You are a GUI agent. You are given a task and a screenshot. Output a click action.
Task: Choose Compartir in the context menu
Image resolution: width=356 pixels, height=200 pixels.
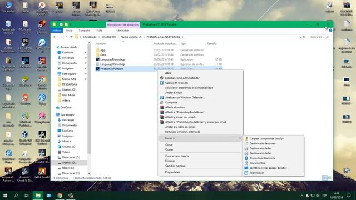click(171, 102)
